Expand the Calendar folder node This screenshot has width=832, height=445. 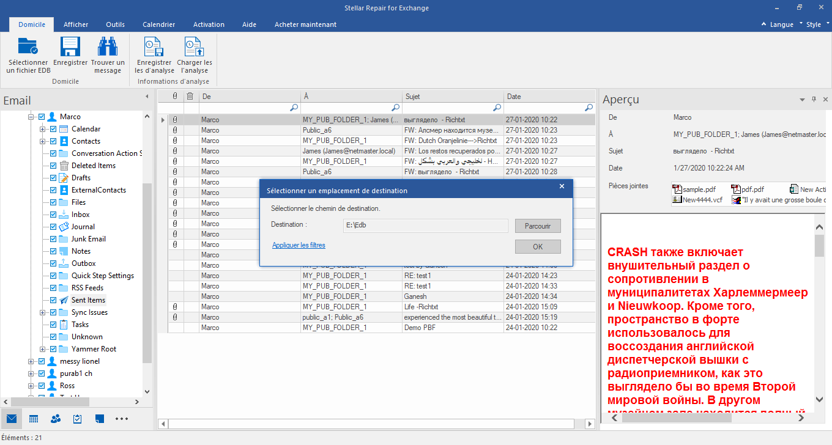point(43,129)
